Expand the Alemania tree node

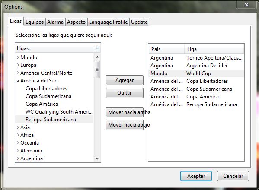(18, 151)
